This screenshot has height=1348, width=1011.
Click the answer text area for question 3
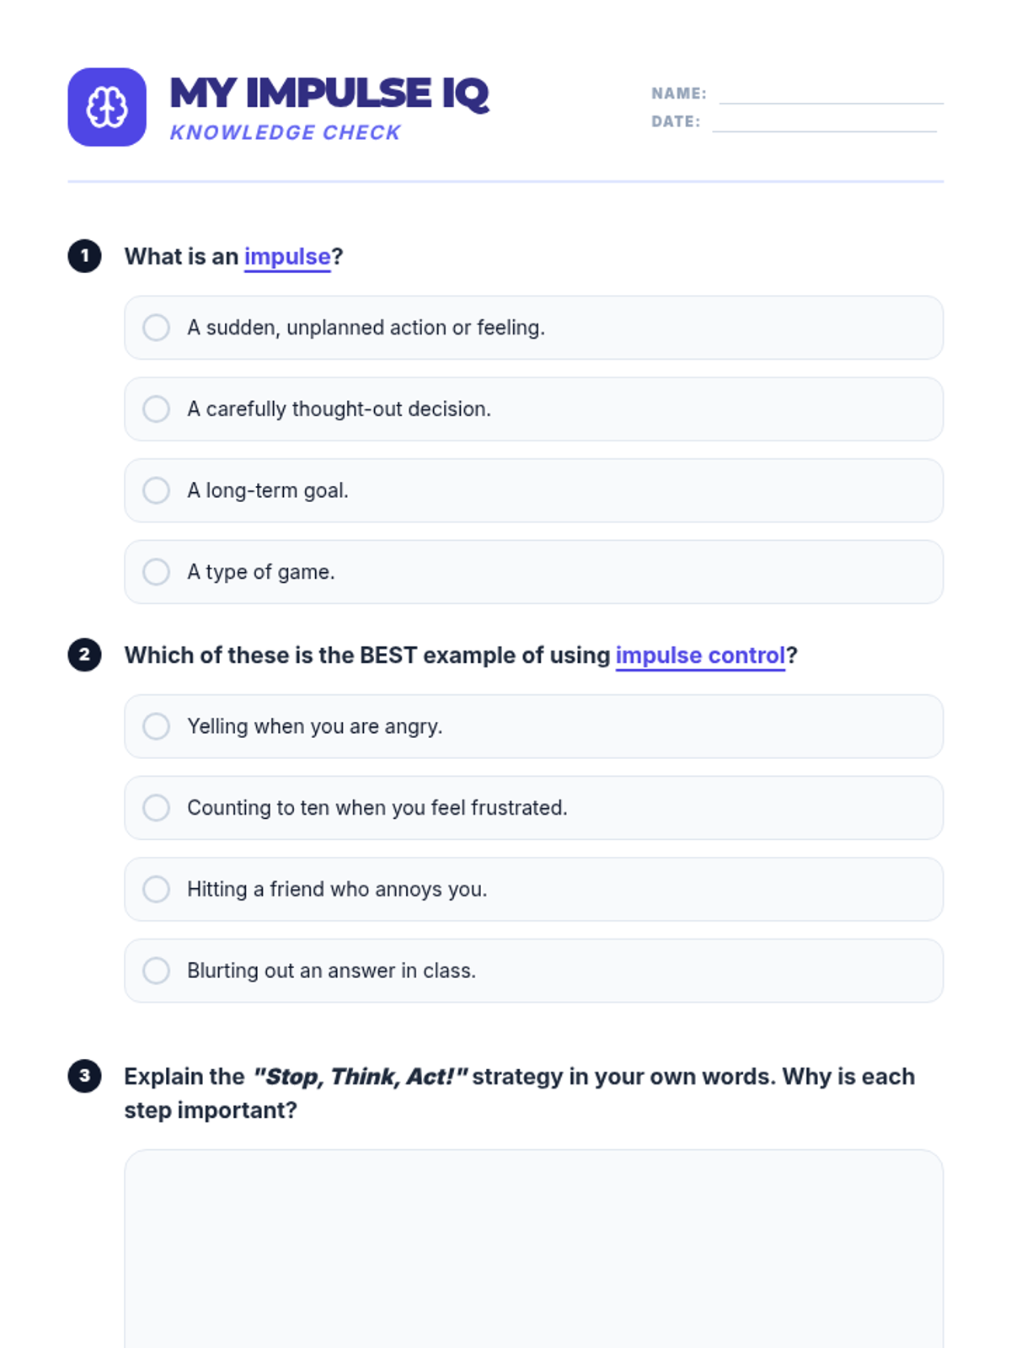click(533, 1247)
